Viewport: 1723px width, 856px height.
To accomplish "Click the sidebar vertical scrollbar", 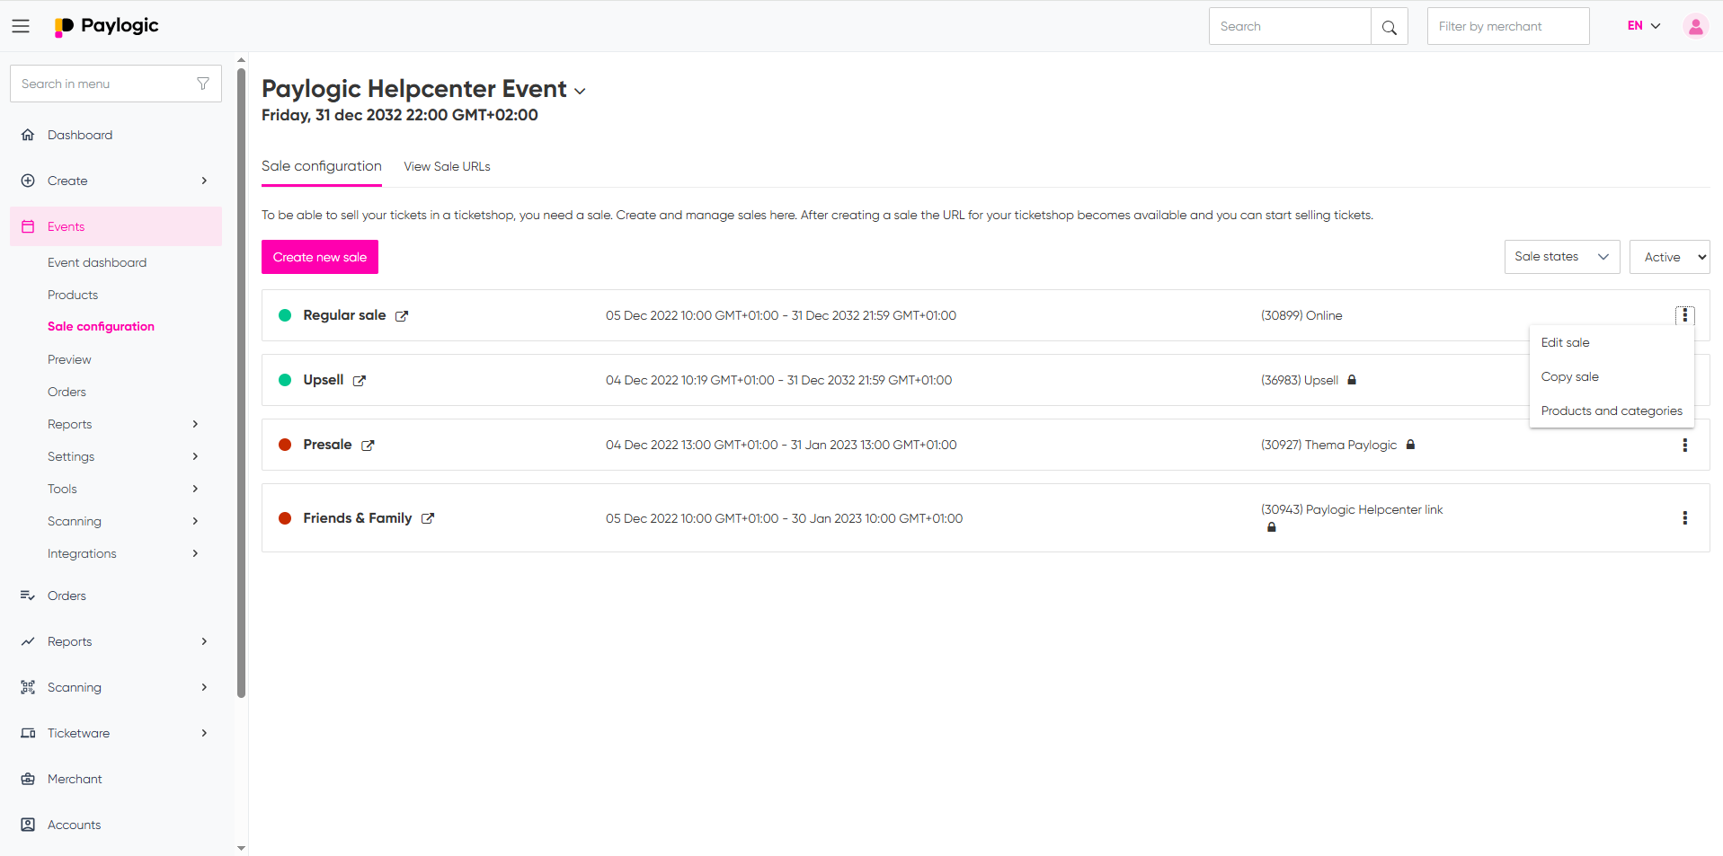I will tap(241, 382).
